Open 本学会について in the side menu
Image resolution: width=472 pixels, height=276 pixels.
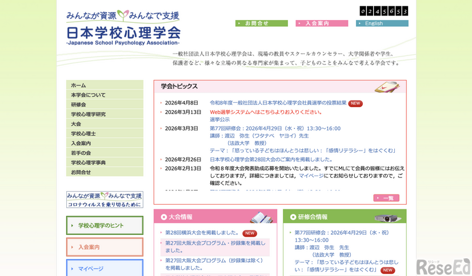point(105,95)
